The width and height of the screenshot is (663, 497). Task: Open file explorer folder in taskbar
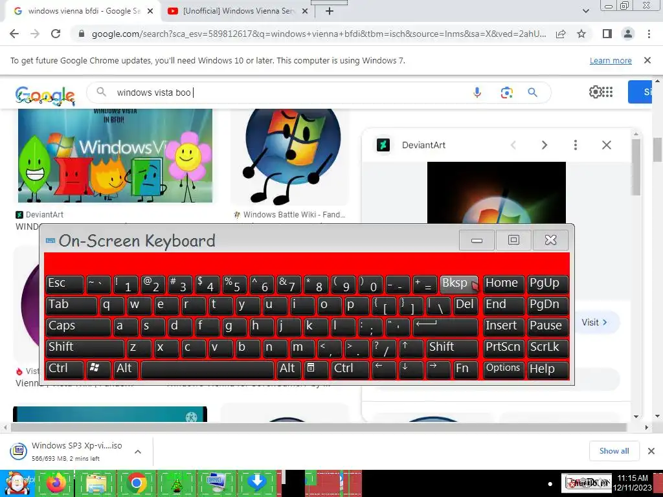[x=96, y=483]
